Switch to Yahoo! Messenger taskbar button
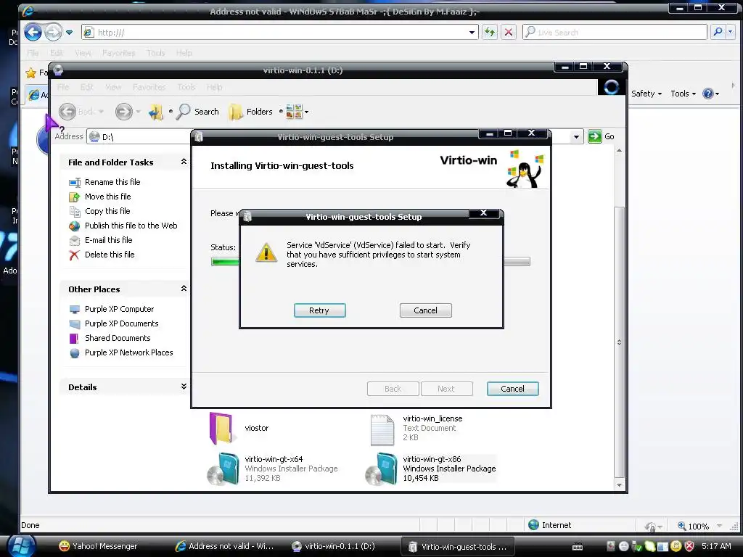 98,546
